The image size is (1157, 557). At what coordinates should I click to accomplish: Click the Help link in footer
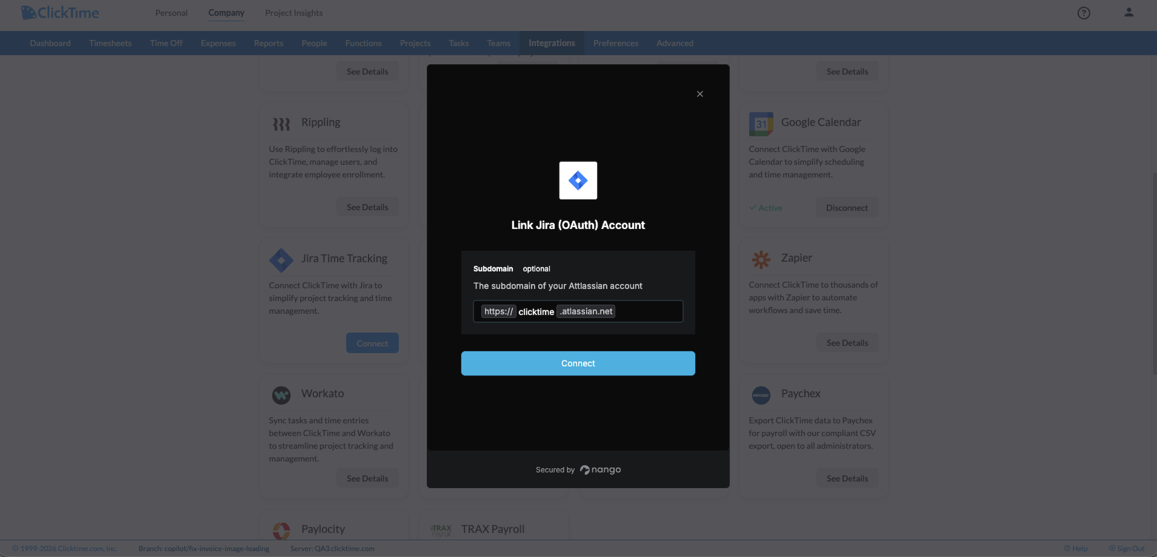(x=1076, y=548)
